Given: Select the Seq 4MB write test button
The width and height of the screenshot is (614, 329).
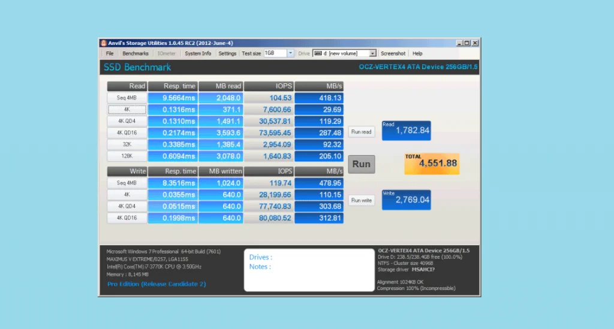Looking at the screenshot, I should (127, 183).
